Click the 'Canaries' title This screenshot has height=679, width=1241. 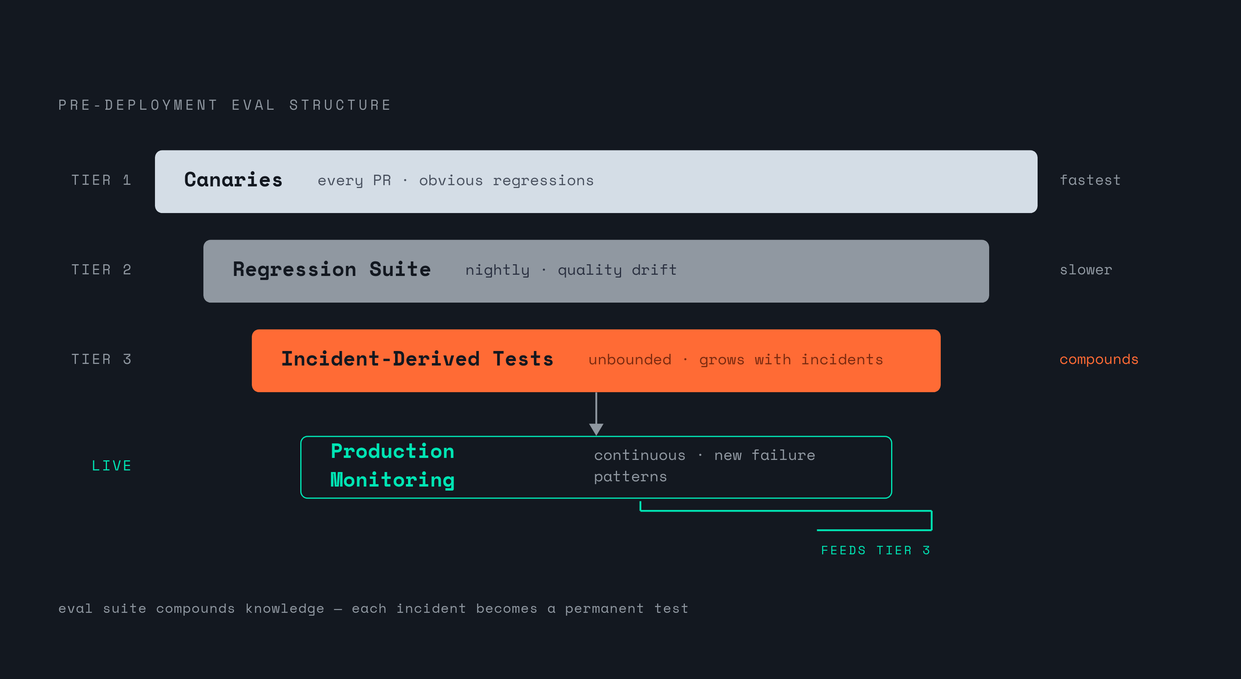pyautogui.click(x=233, y=180)
